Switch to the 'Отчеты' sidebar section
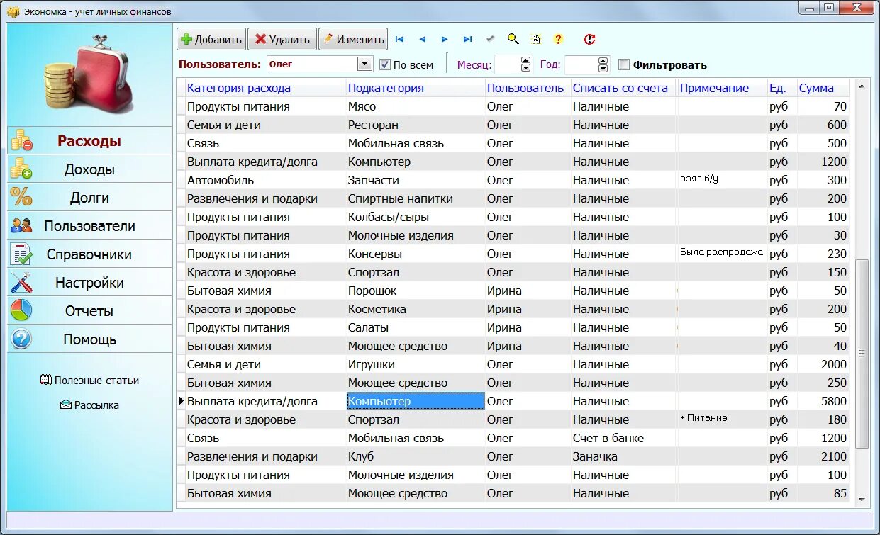Screen dimensions: 880x535 tap(89, 310)
